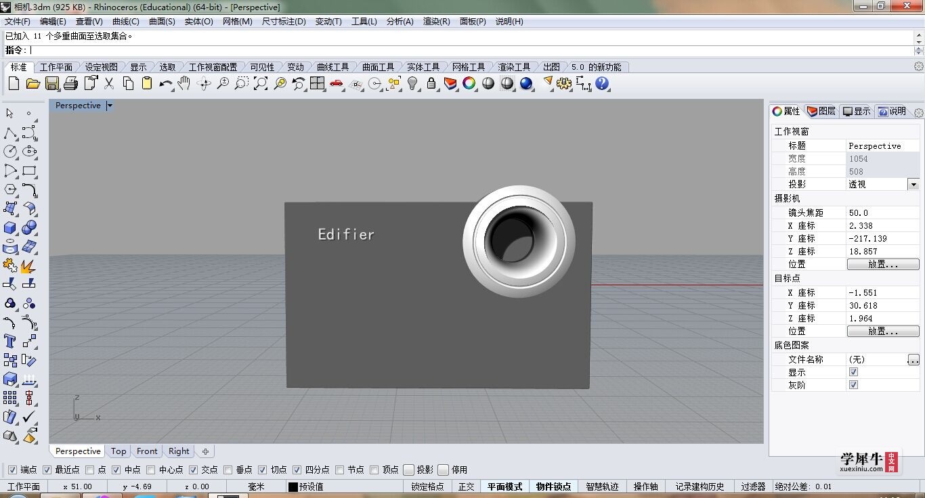The width and height of the screenshot is (925, 498).
Task: Toggle 智慧轨迹 in status bar
Action: tap(602, 486)
